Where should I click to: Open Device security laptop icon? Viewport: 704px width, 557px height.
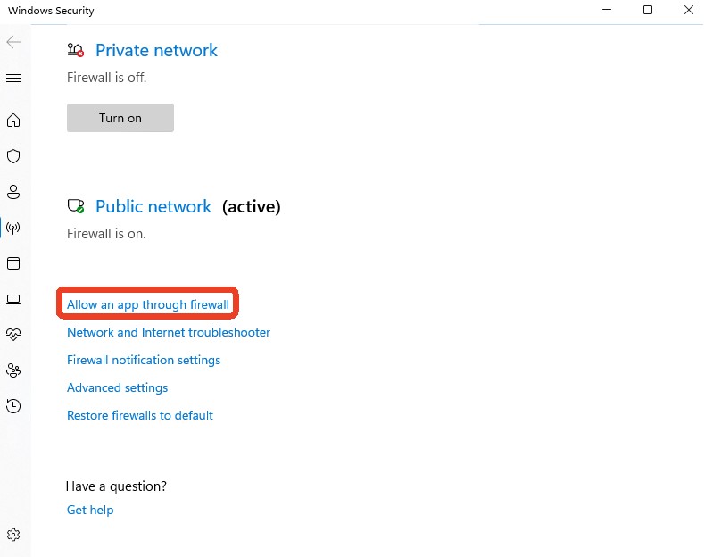point(13,299)
